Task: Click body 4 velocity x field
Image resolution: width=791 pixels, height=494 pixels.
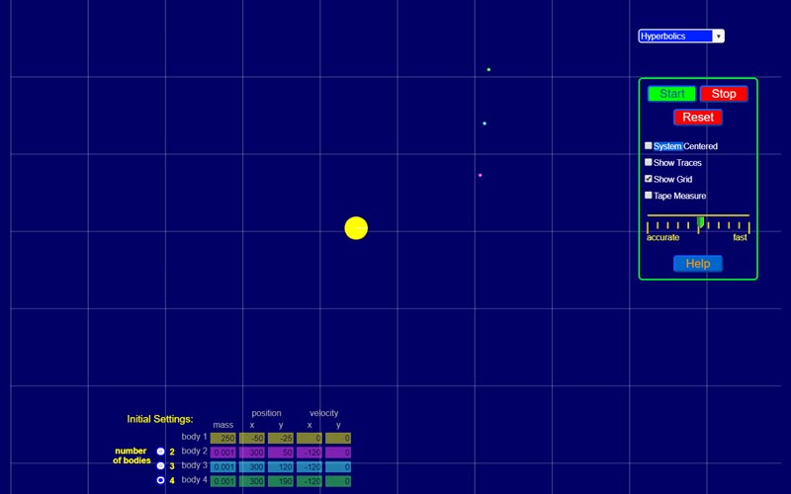Action: click(309, 481)
